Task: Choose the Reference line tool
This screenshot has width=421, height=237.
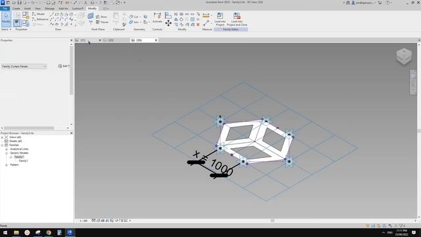Action: [x=40, y=19]
